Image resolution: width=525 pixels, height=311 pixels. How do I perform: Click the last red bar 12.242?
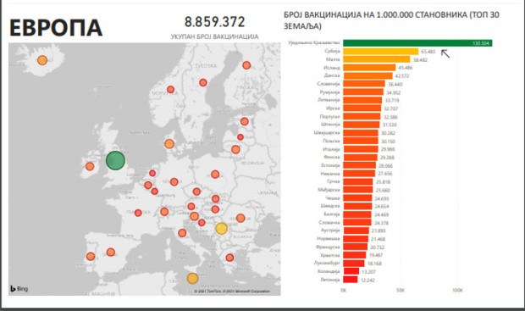(x=351, y=280)
